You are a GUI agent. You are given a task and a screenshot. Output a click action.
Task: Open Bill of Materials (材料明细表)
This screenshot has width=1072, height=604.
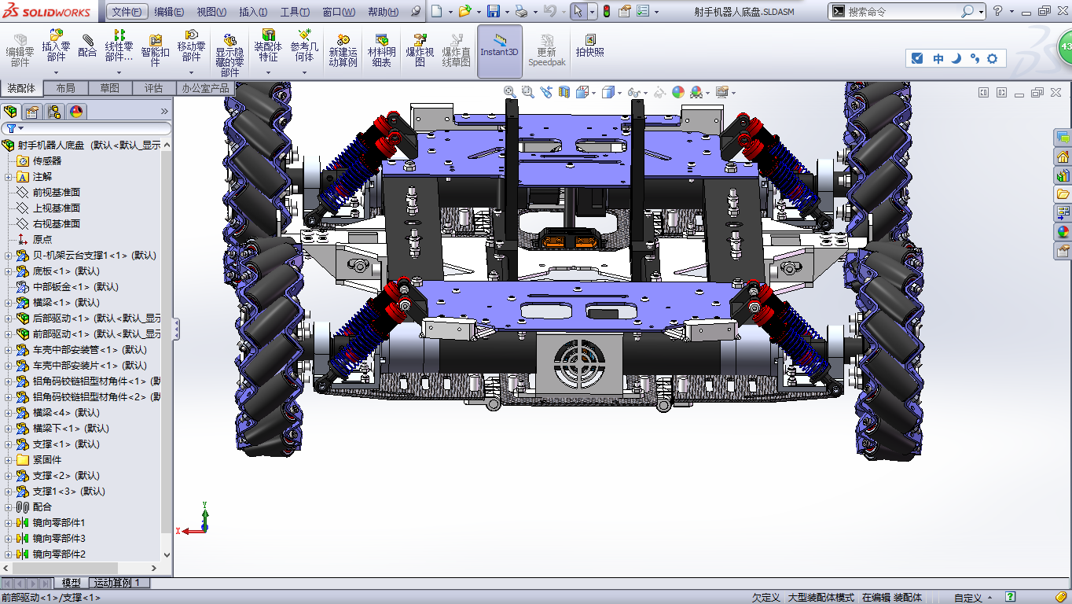(x=381, y=50)
